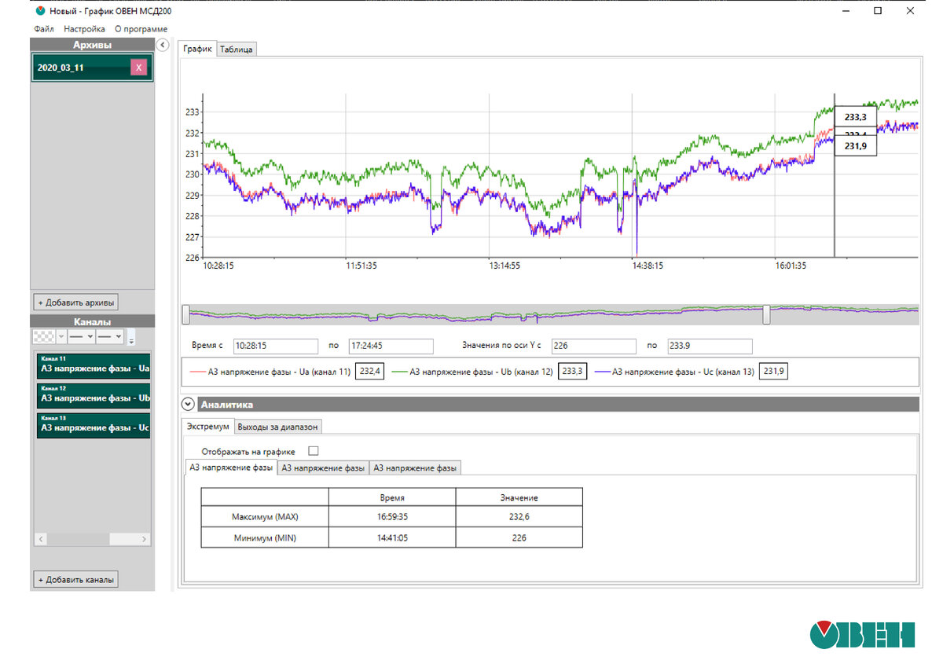Open the Настройка menu

pyautogui.click(x=84, y=29)
